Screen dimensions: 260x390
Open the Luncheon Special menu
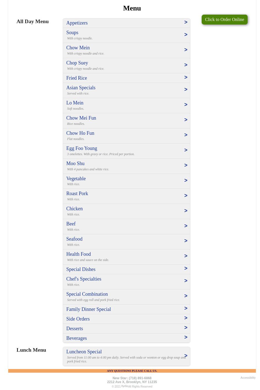pos(84,352)
